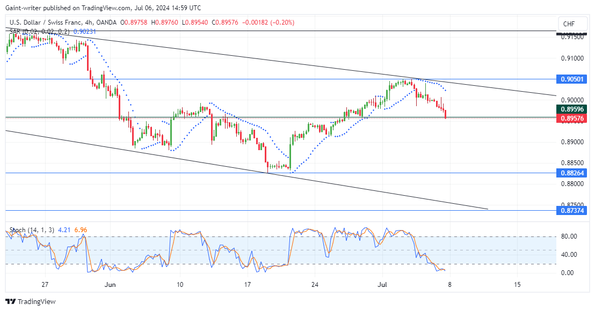The height and width of the screenshot is (311, 595).
Task: Click the high value H0.89760
Action: click(164, 23)
